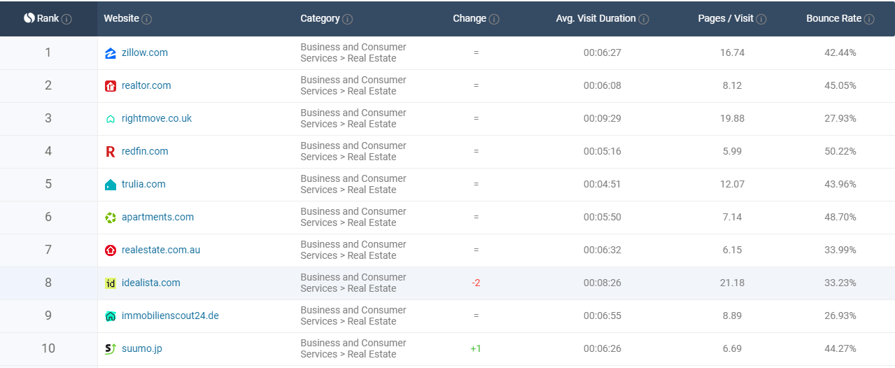Open the realtor.com website link
The image size is (895, 368).
click(x=146, y=85)
